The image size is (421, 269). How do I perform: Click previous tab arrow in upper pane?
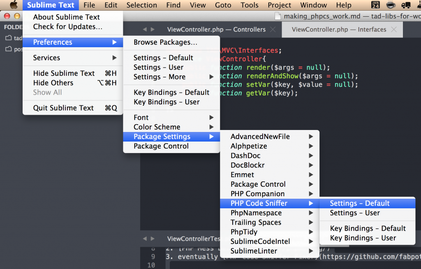pyautogui.click(x=145, y=29)
